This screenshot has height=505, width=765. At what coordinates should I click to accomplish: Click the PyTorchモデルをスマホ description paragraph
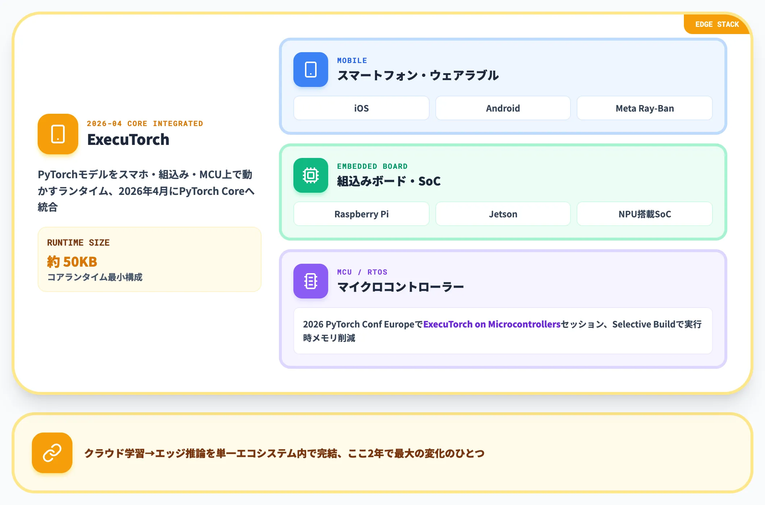pyautogui.click(x=146, y=191)
